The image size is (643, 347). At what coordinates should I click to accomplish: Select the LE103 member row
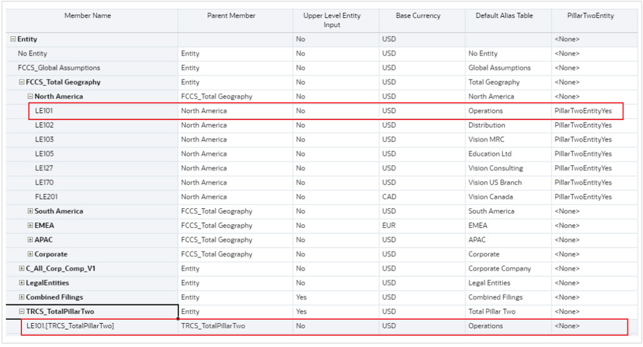pos(45,139)
